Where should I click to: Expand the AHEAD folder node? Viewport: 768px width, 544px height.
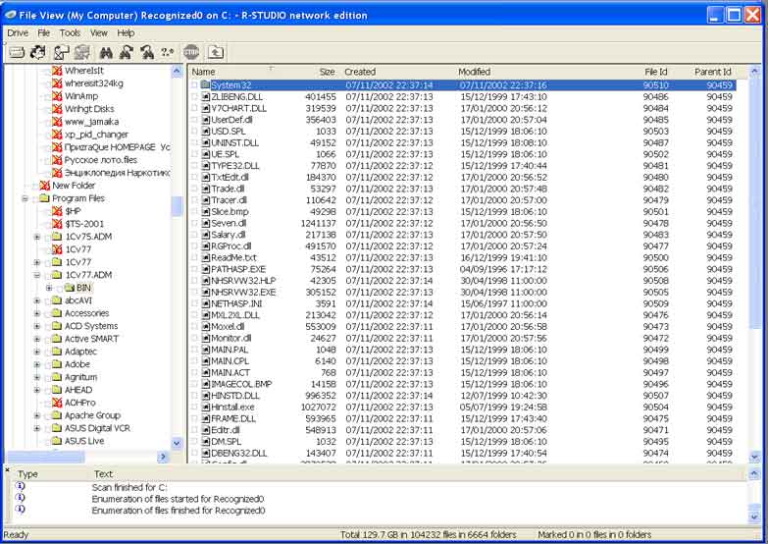pyautogui.click(x=37, y=390)
